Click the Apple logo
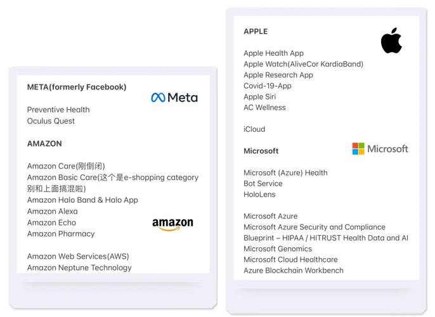The width and height of the screenshot is (435, 317). pos(391,41)
